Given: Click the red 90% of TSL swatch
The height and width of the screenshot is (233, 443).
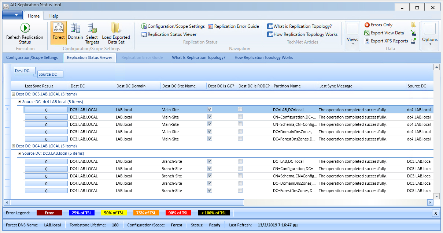Looking at the screenshot, I should (x=178, y=213).
